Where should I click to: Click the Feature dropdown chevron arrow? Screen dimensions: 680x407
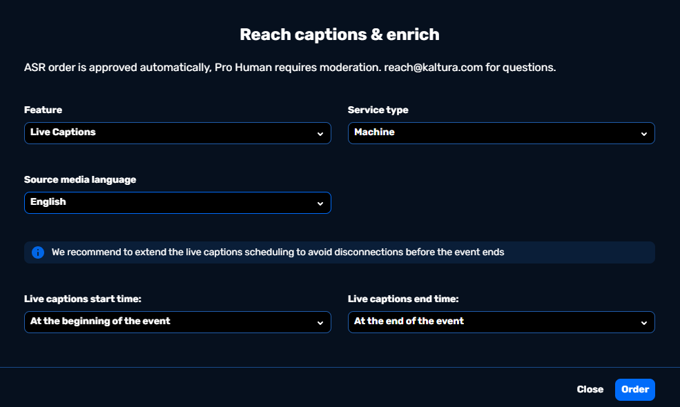[x=320, y=134]
